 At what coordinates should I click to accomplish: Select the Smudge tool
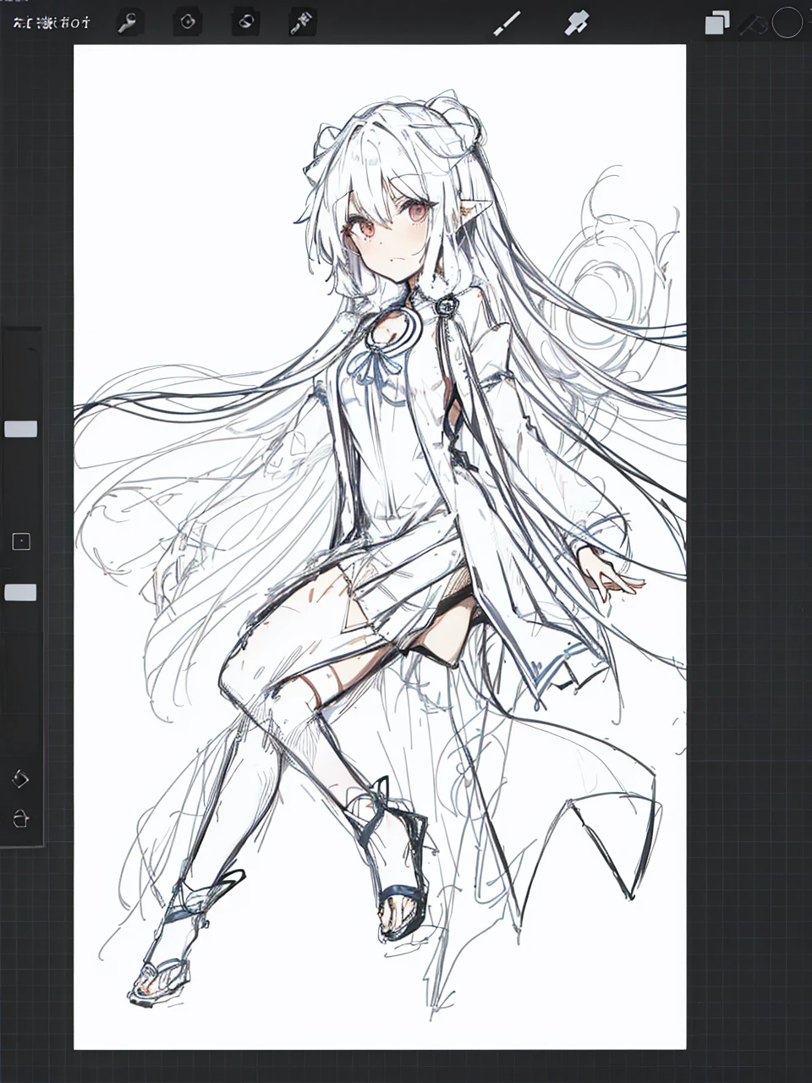coord(576,23)
